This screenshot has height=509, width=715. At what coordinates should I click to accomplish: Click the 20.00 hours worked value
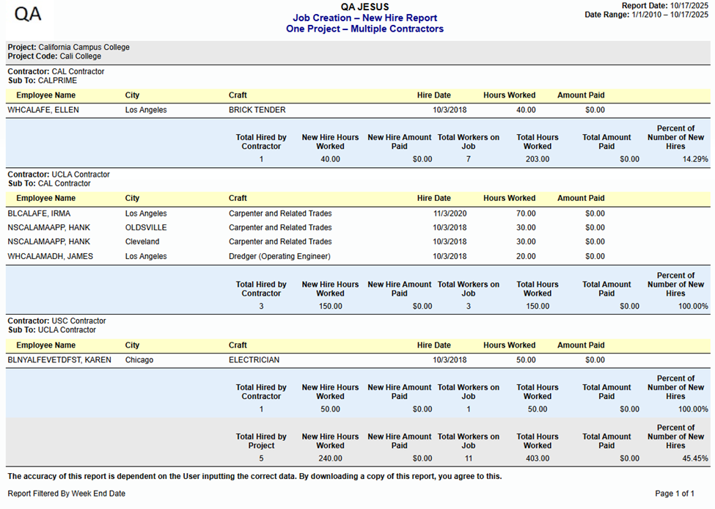coord(526,256)
